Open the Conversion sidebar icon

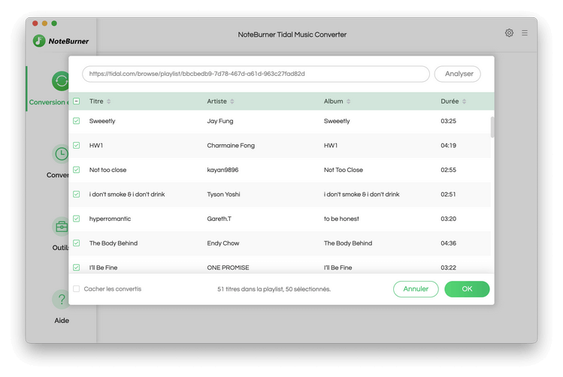pos(60,81)
